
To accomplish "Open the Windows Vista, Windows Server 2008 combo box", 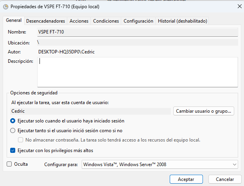I will click(x=160, y=165).
